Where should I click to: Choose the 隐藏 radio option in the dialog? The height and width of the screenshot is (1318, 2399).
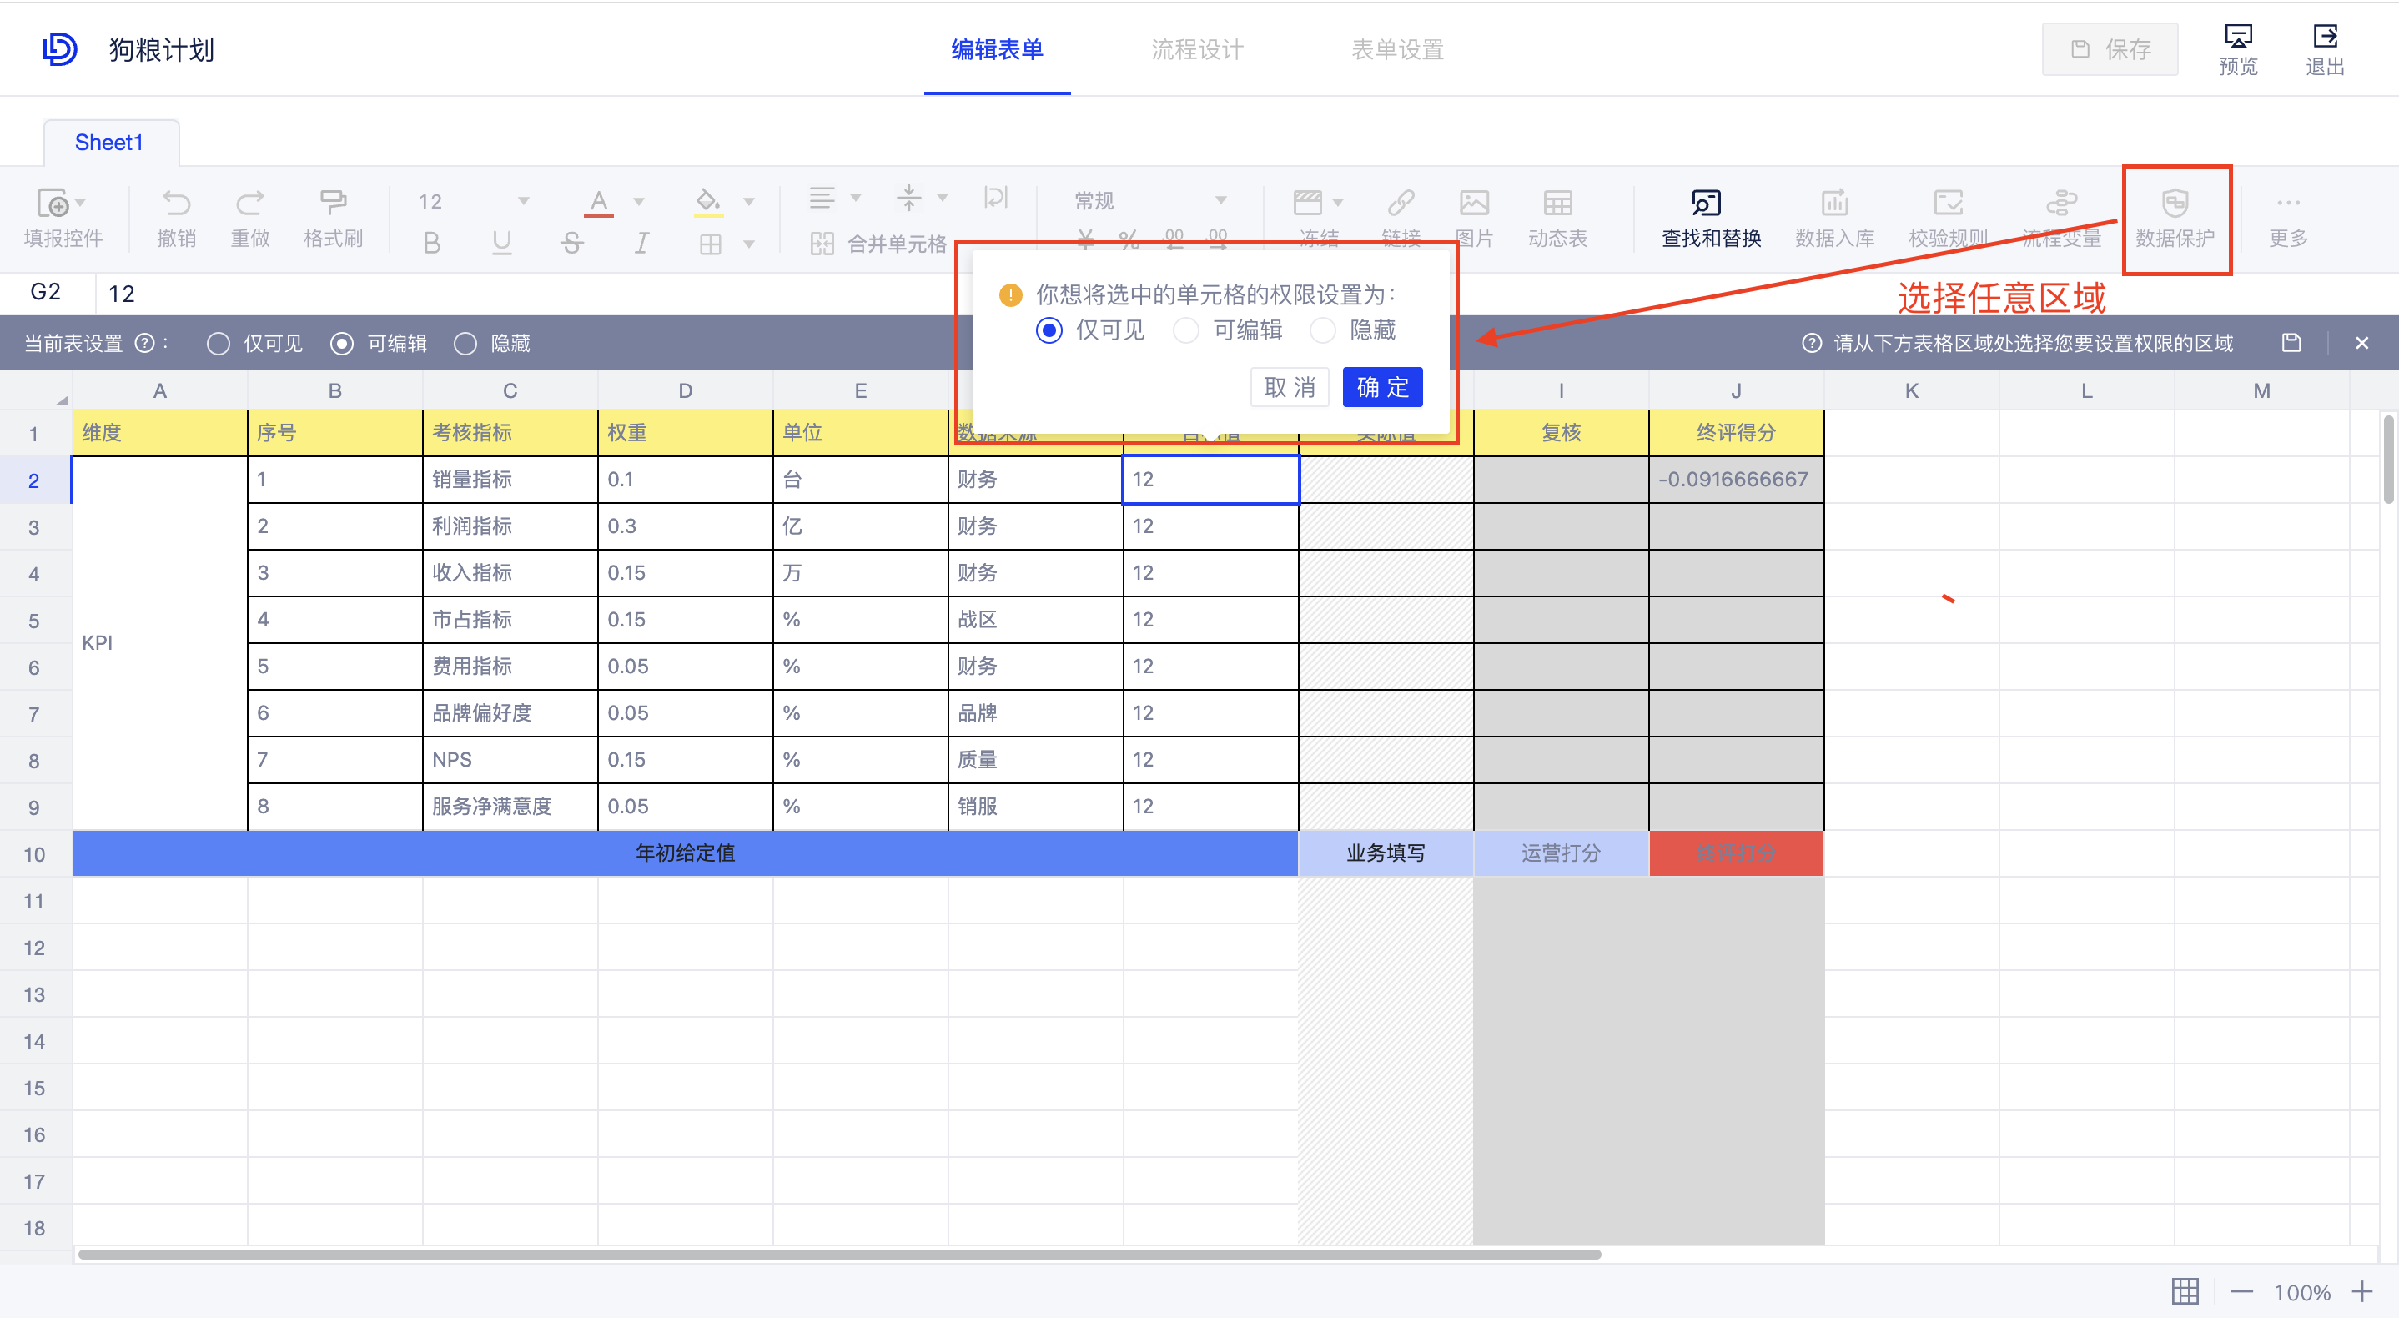tap(1323, 329)
